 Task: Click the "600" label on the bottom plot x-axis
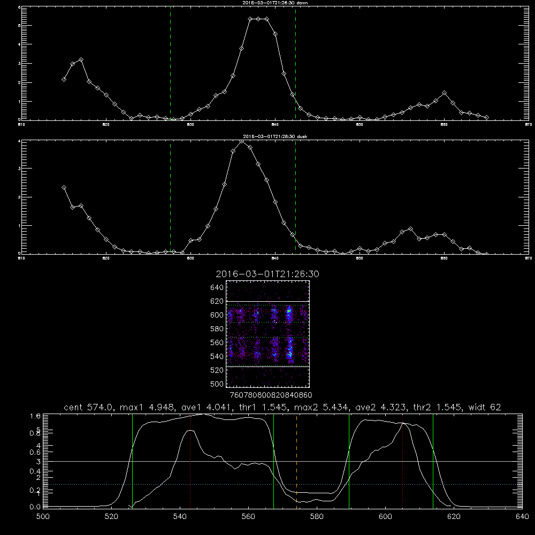click(x=385, y=517)
